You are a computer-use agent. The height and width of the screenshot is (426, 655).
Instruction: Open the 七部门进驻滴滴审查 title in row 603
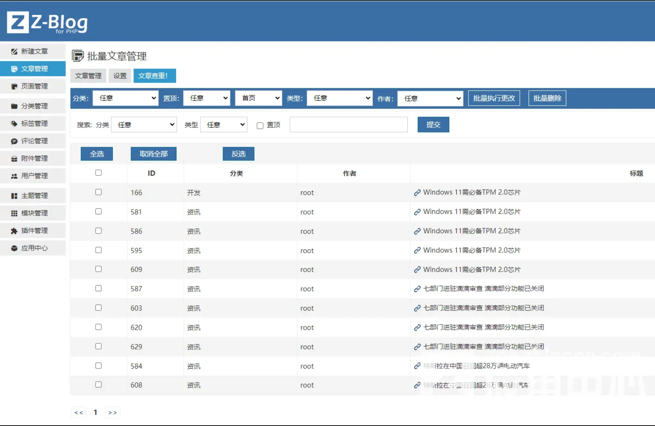tap(484, 308)
